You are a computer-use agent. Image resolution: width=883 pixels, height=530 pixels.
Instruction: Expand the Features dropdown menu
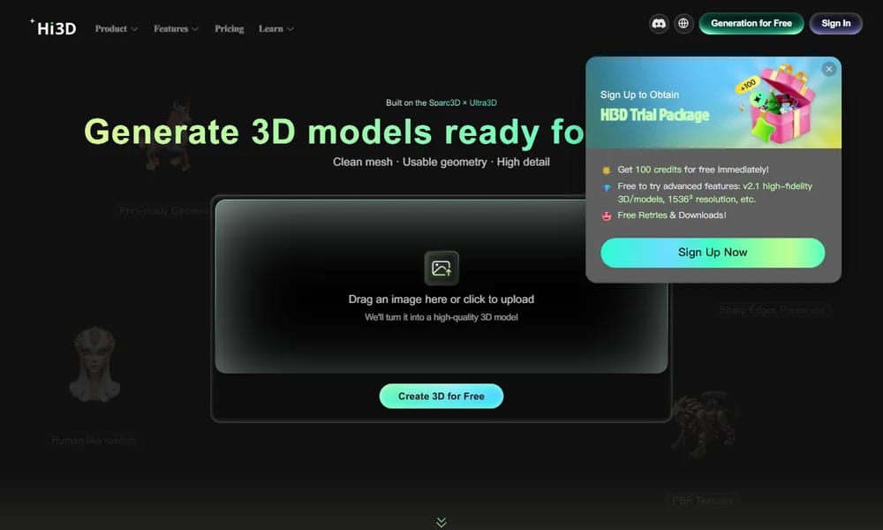coord(176,29)
